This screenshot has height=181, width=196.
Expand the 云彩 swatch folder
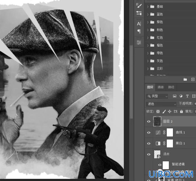(148, 69)
